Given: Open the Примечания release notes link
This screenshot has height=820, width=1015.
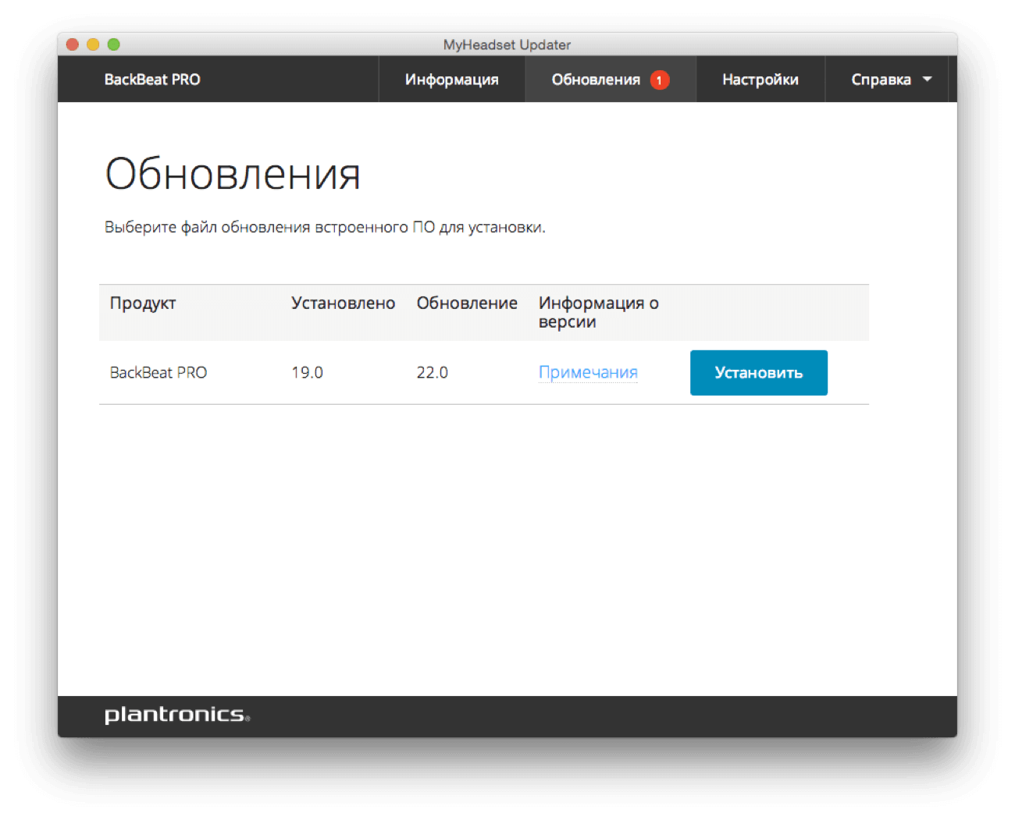Looking at the screenshot, I should 587,372.
